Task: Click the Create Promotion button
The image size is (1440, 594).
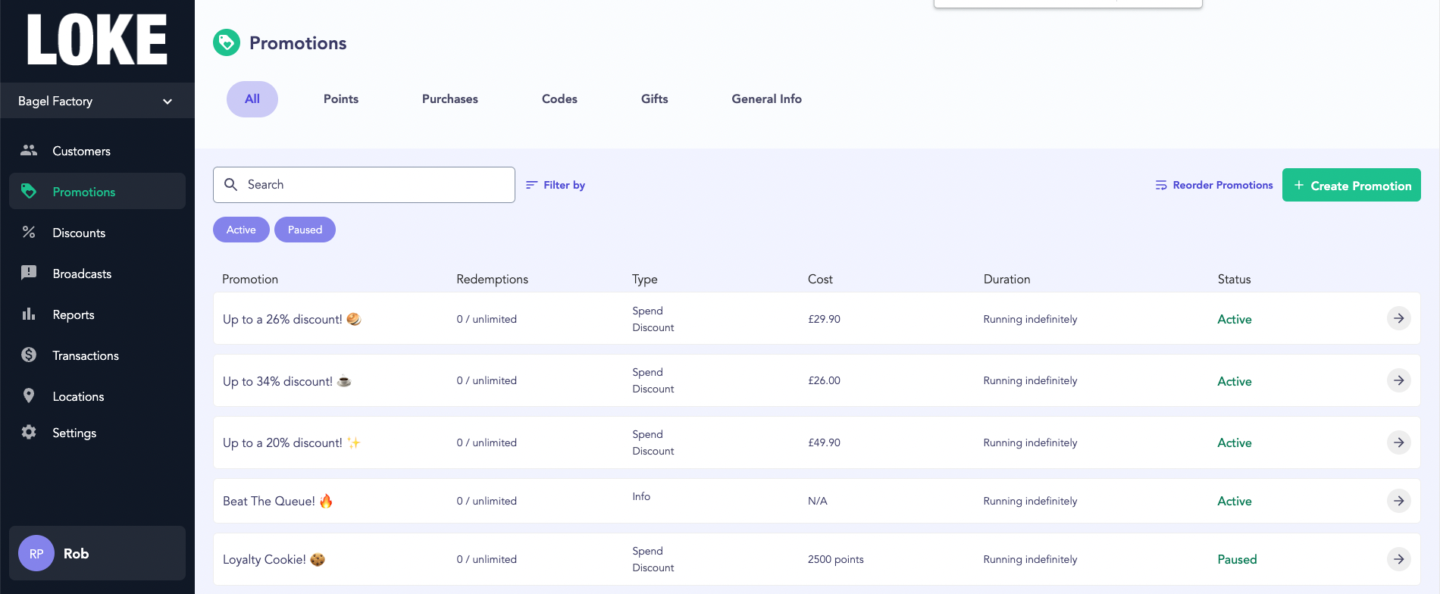Action: [x=1351, y=185]
